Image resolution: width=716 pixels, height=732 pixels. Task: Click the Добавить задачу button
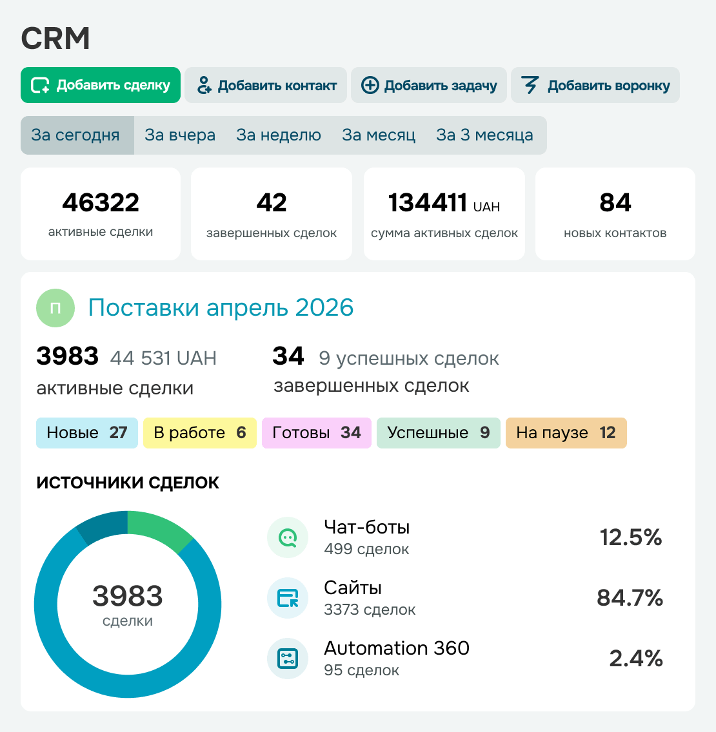(428, 85)
